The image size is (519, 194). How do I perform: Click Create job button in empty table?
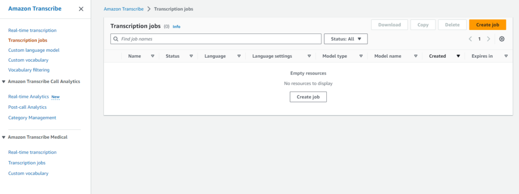(x=308, y=97)
